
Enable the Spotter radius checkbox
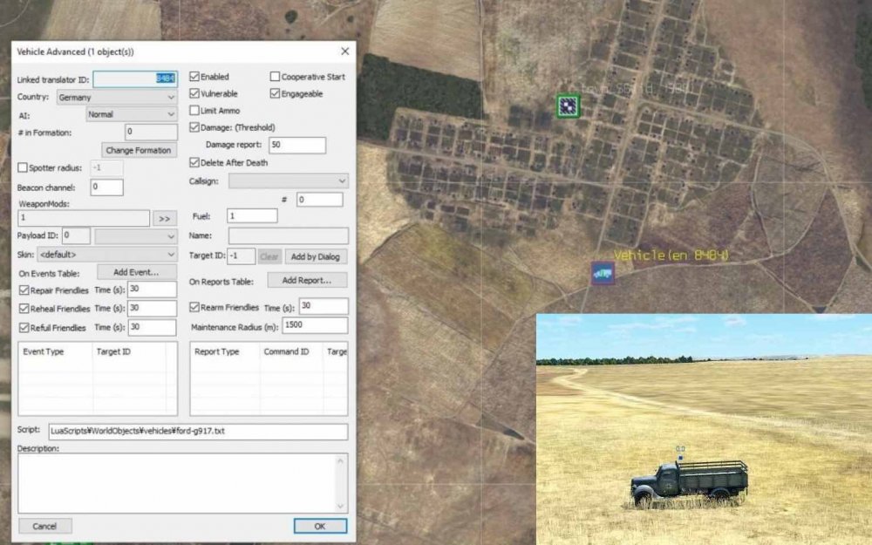tap(23, 167)
